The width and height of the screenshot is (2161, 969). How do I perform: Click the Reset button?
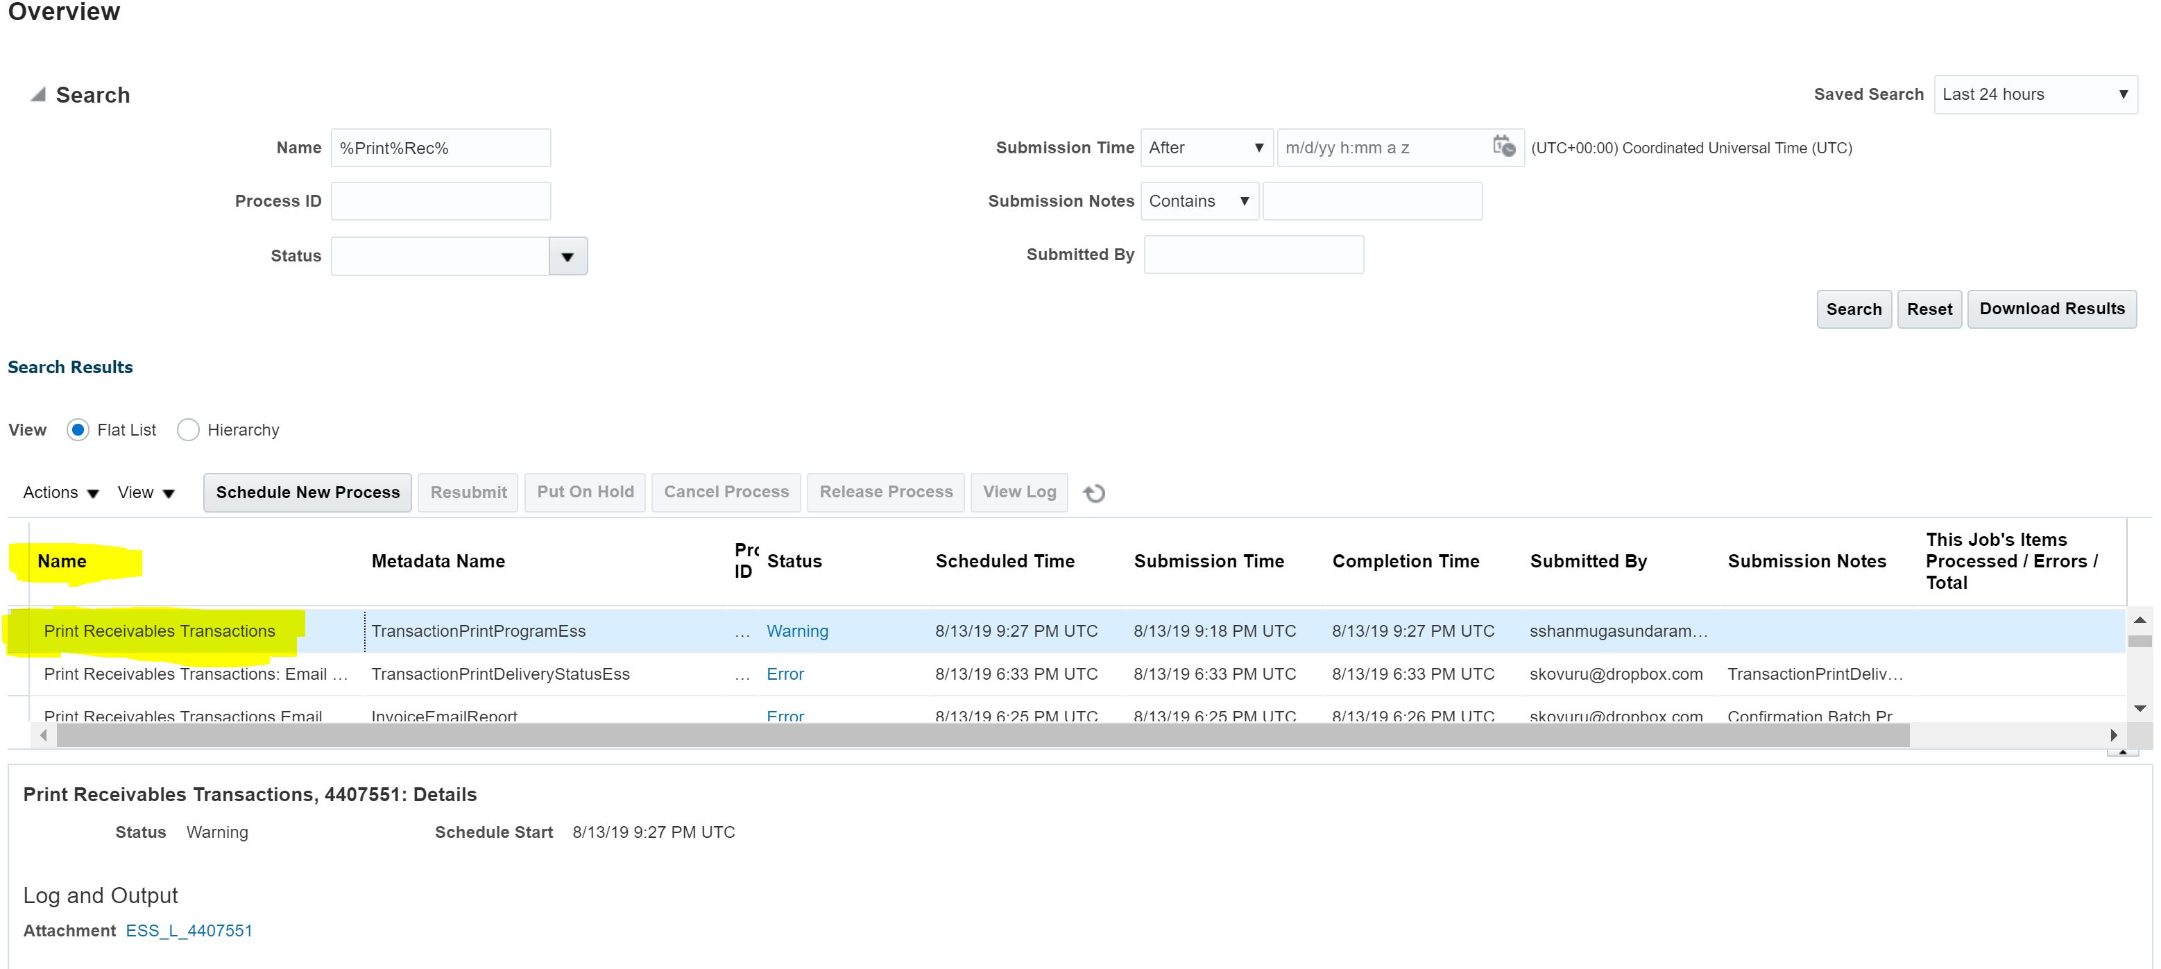1929,309
